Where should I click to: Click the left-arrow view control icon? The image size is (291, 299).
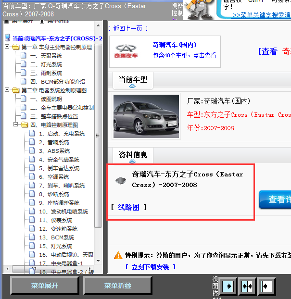pos(266,286)
